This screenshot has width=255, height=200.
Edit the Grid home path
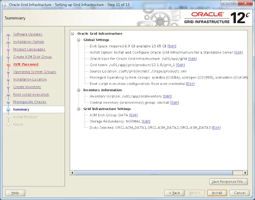pos(180,65)
